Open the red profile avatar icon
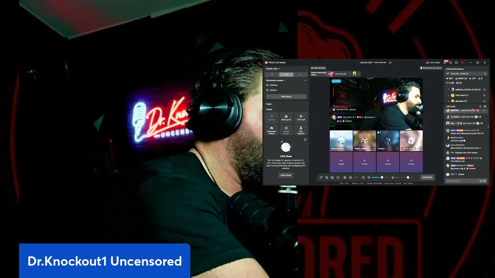This screenshot has height=278, width=495. click(x=462, y=63)
